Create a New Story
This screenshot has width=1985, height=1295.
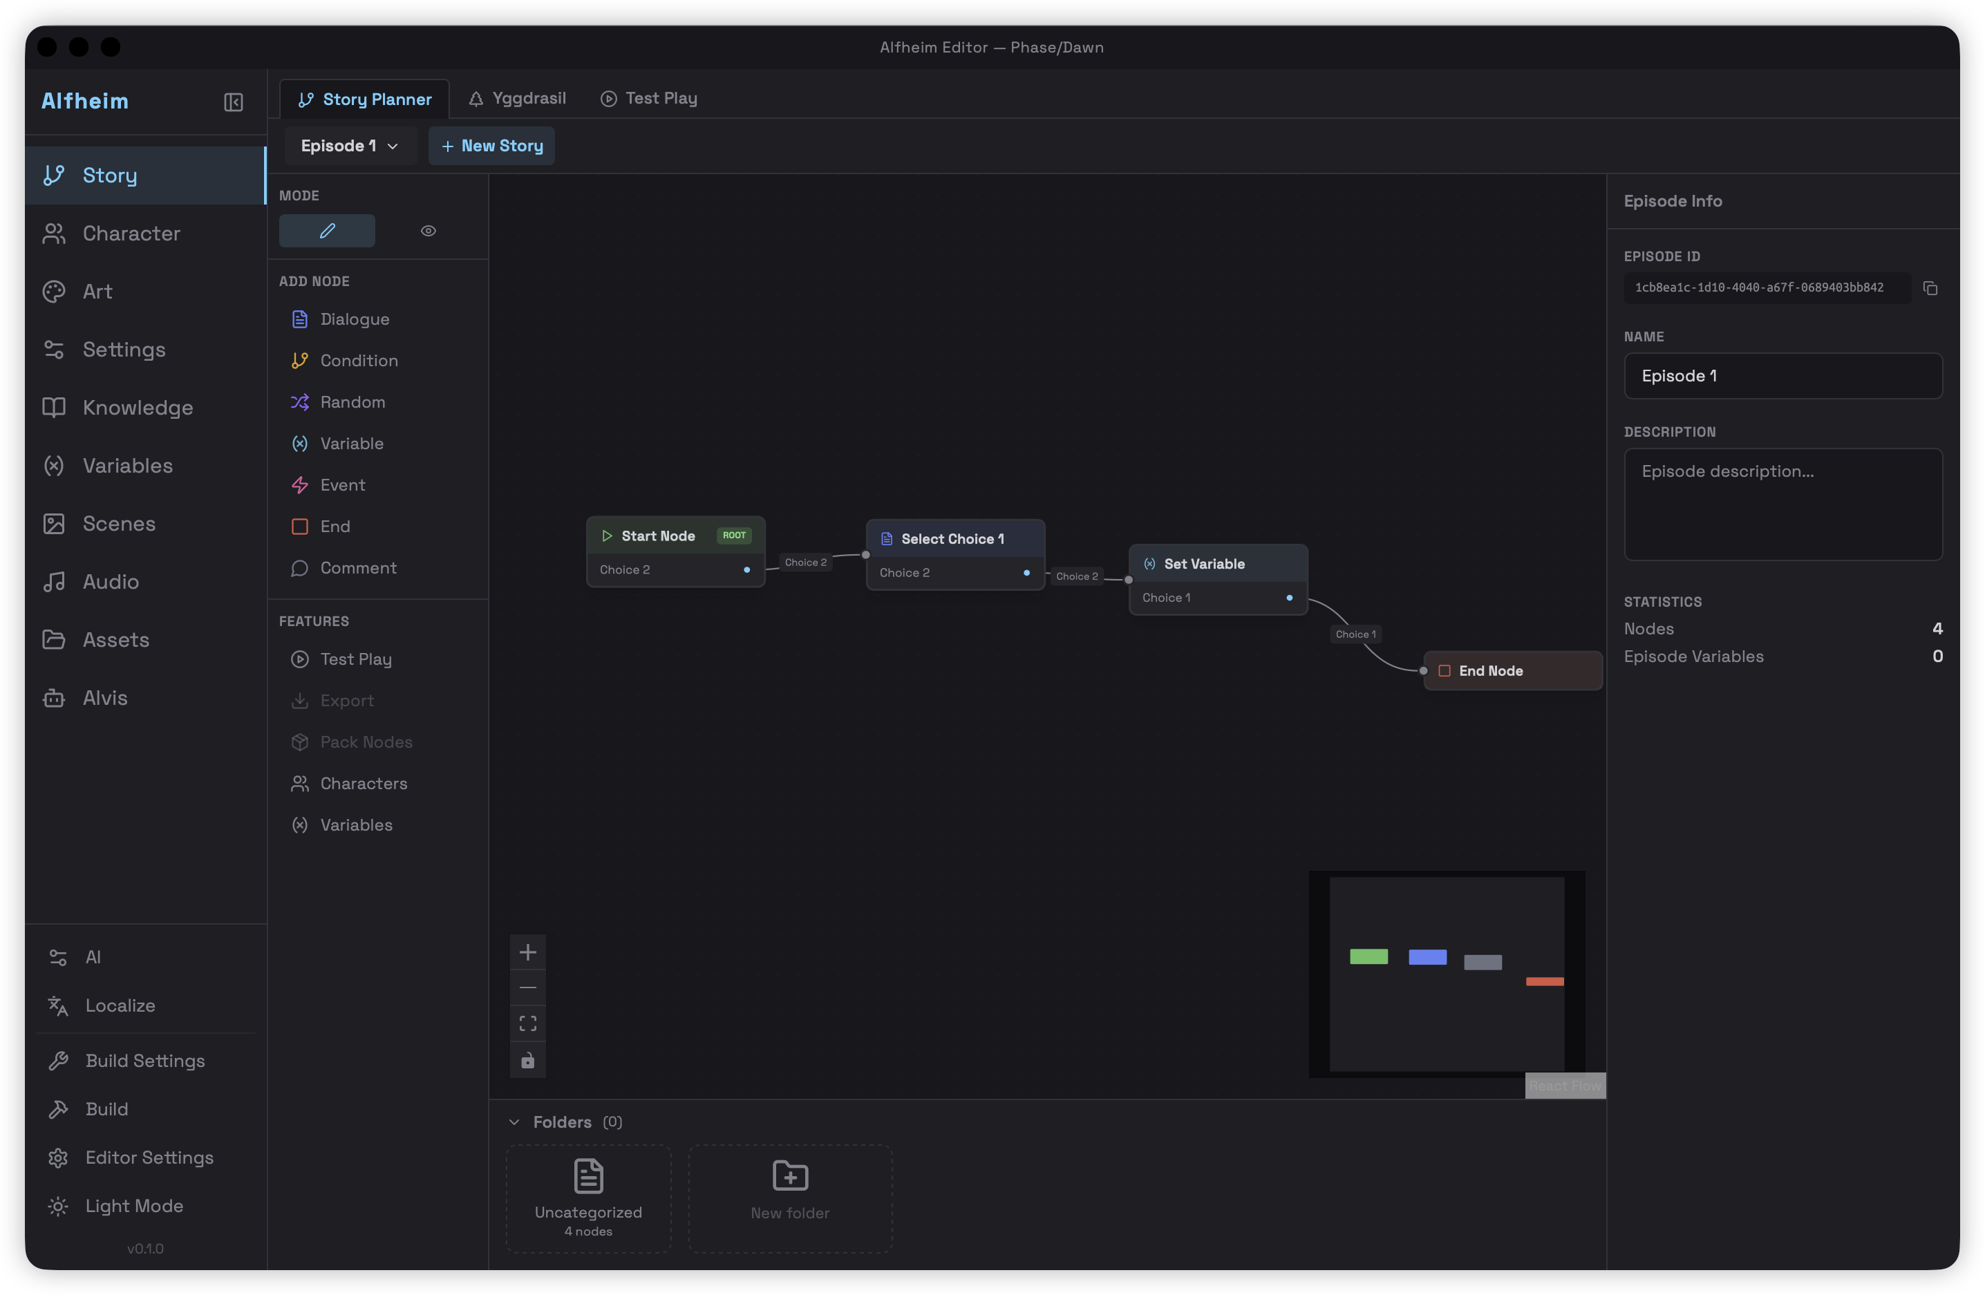click(x=491, y=146)
